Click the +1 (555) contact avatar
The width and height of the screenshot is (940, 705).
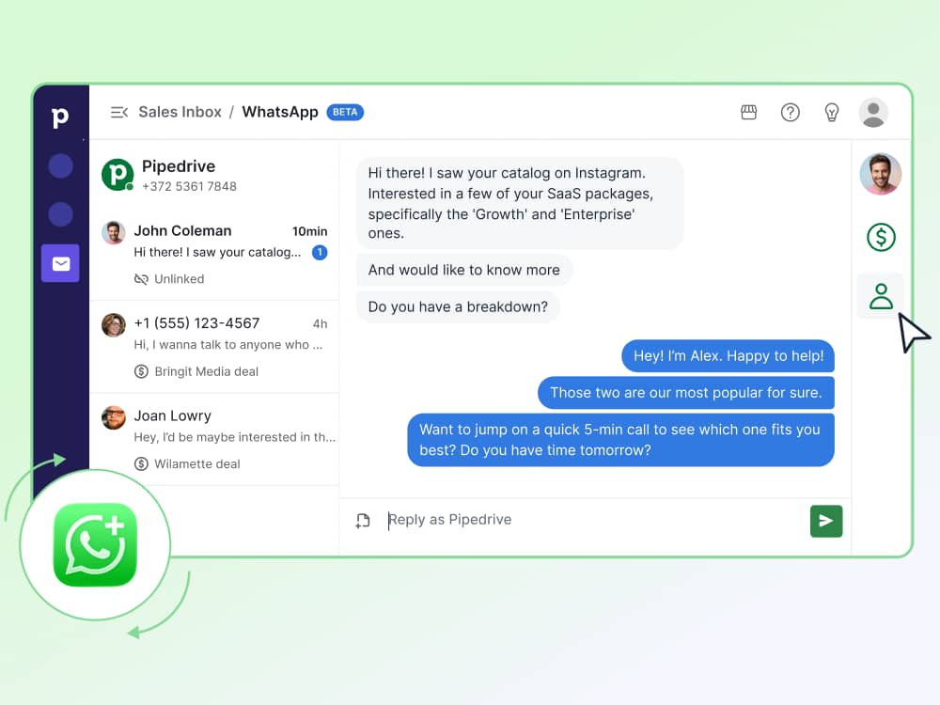click(x=114, y=325)
